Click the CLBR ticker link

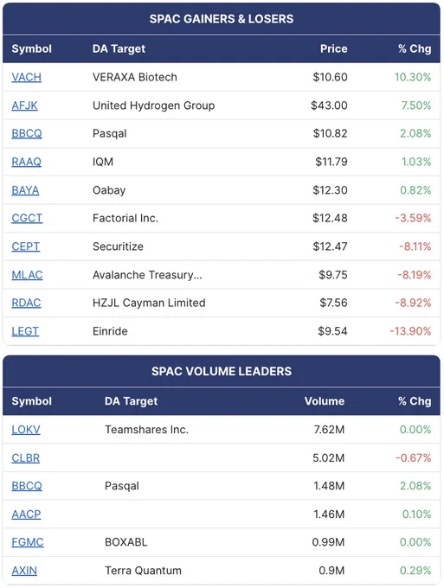click(x=25, y=458)
